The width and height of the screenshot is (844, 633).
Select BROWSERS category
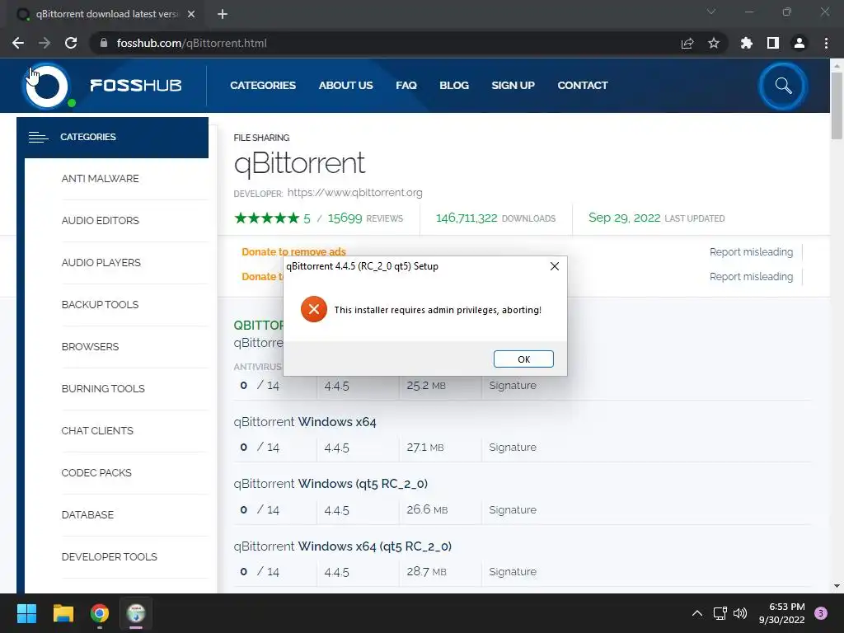(90, 347)
